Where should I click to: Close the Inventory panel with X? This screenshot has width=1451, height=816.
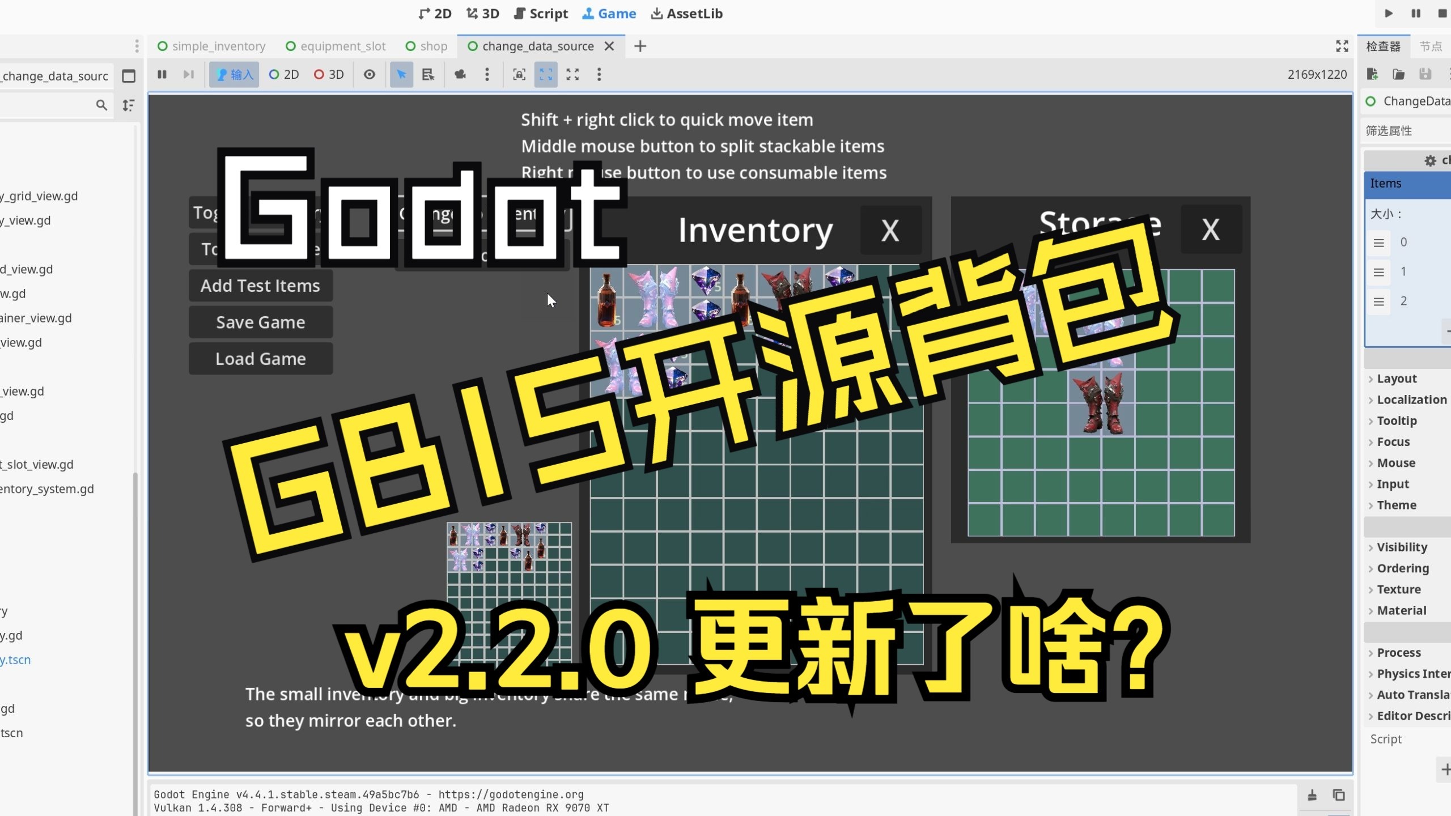(890, 230)
